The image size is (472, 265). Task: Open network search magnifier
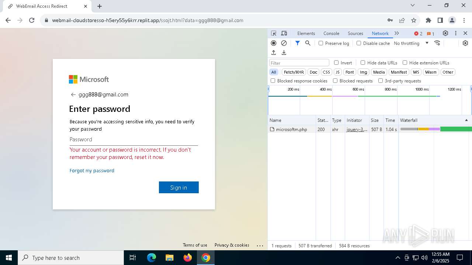click(x=308, y=43)
